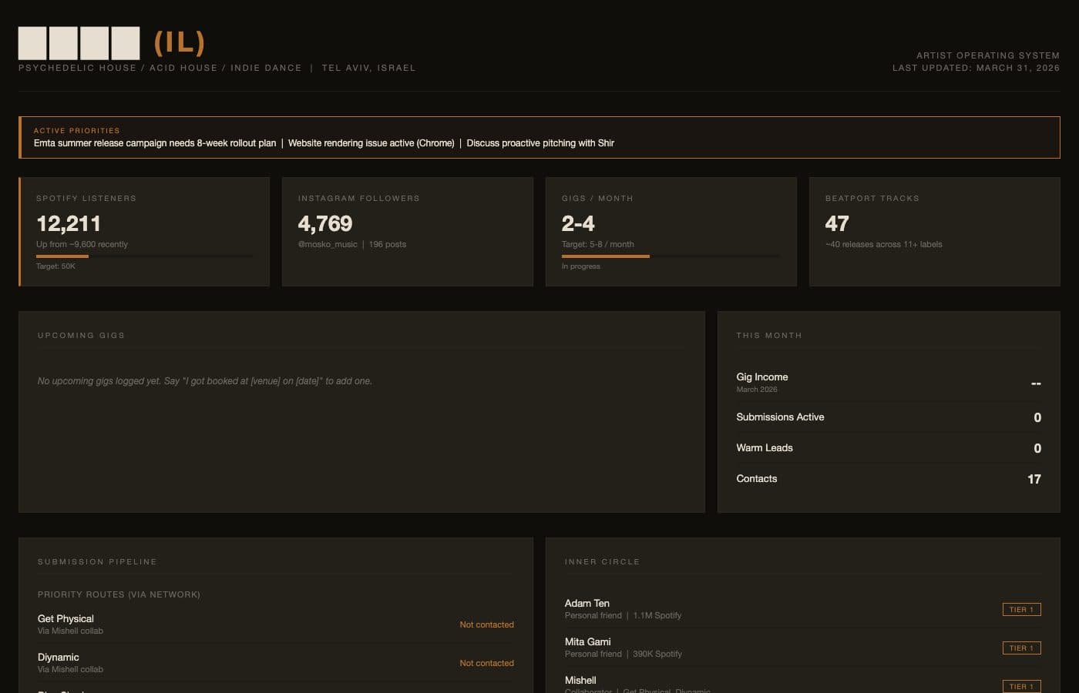Click the 'Discuss proactive pitching with Shir' priority
This screenshot has width=1079, height=693.
[539, 142]
